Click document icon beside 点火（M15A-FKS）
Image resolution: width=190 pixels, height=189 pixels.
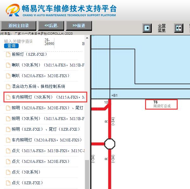[x=8, y=151]
